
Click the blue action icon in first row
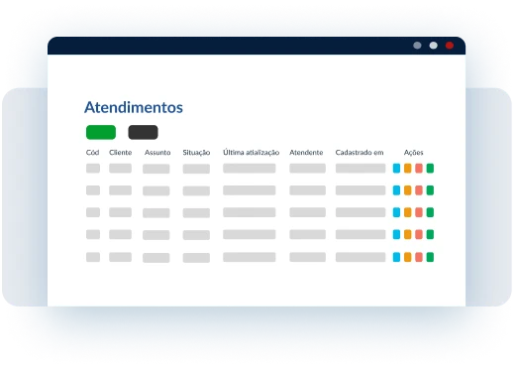[396, 168]
